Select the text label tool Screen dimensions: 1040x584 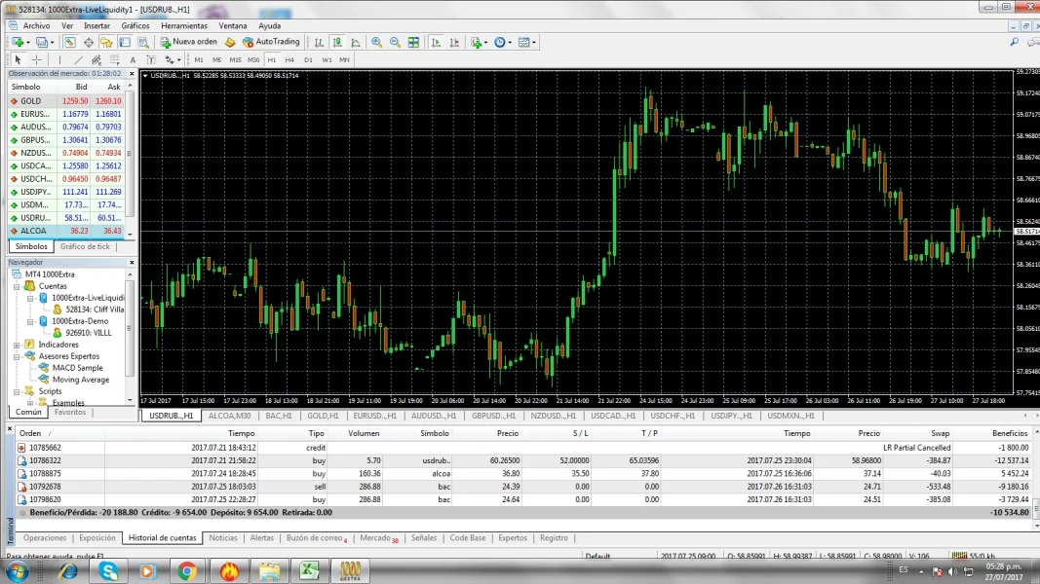(133, 59)
